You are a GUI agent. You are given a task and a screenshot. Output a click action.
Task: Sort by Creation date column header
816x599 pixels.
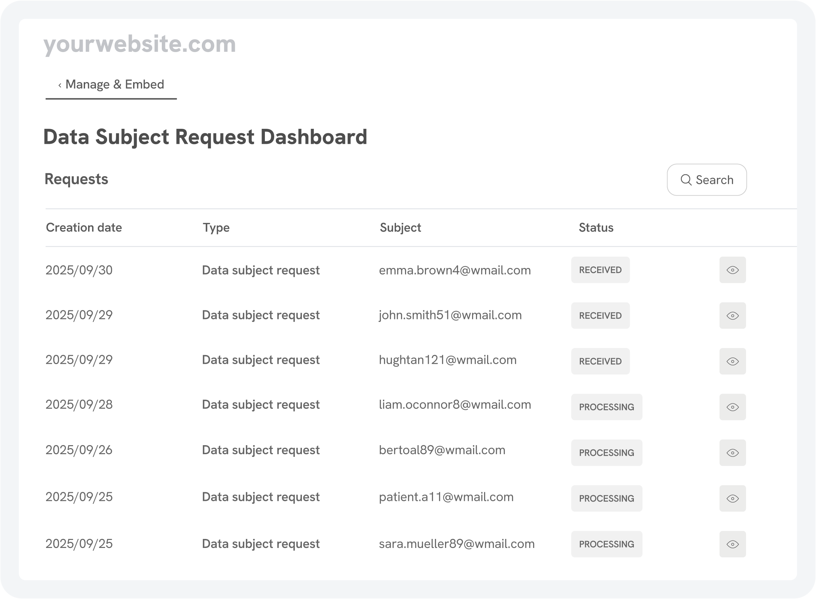click(x=84, y=228)
